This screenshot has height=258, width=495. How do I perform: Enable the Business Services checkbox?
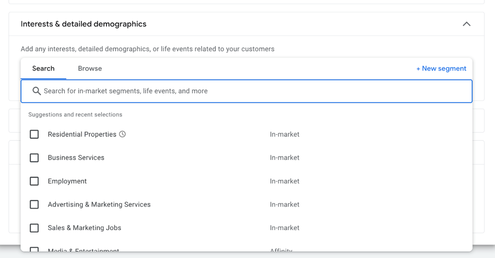(34, 158)
